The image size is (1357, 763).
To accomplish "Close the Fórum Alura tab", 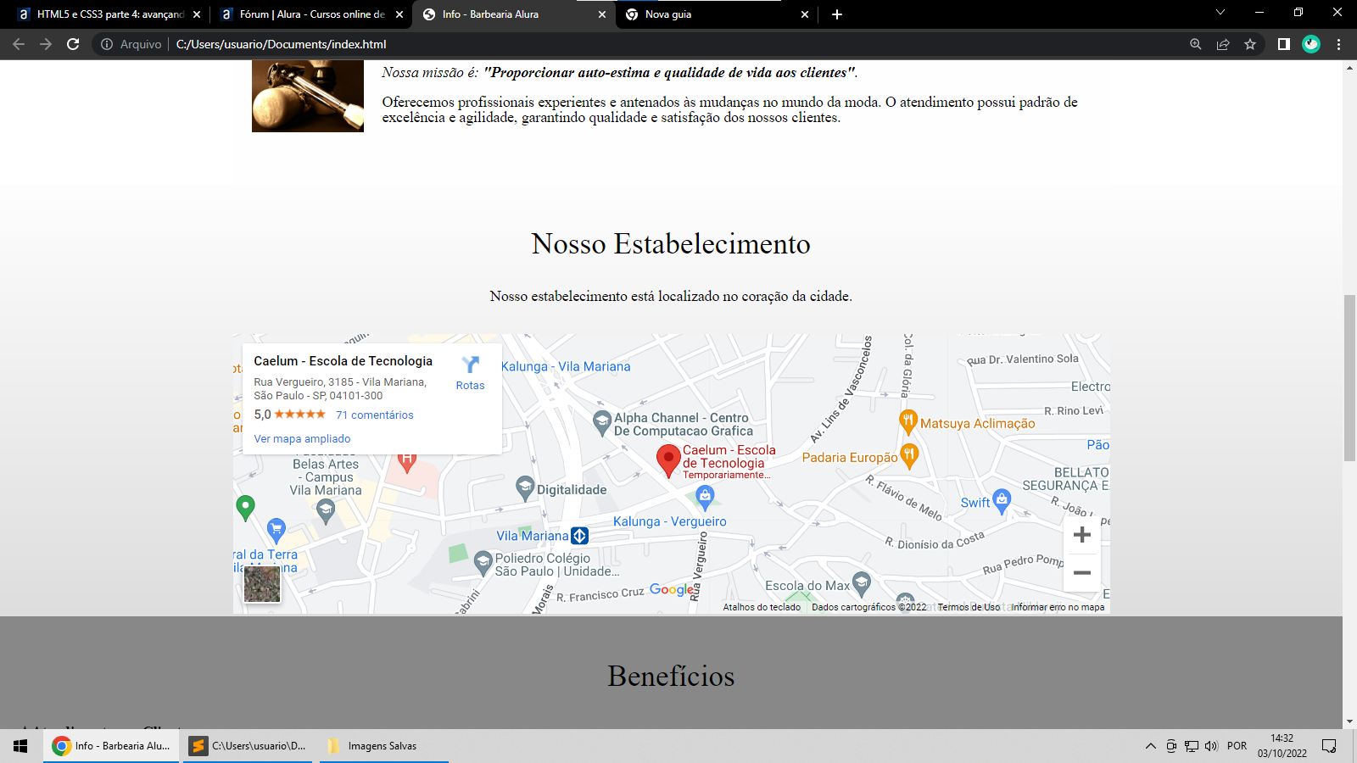I will [x=399, y=14].
